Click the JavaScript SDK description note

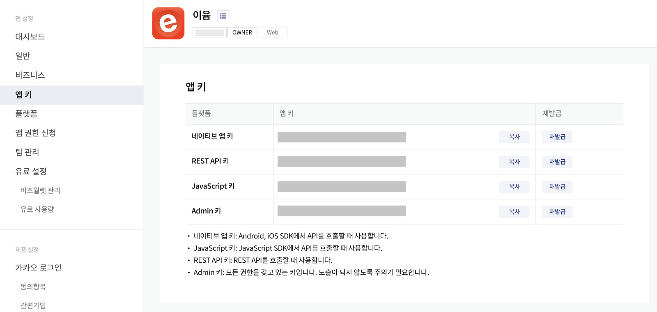pyautogui.click(x=288, y=248)
